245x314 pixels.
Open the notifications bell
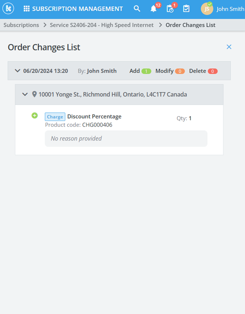(154, 9)
